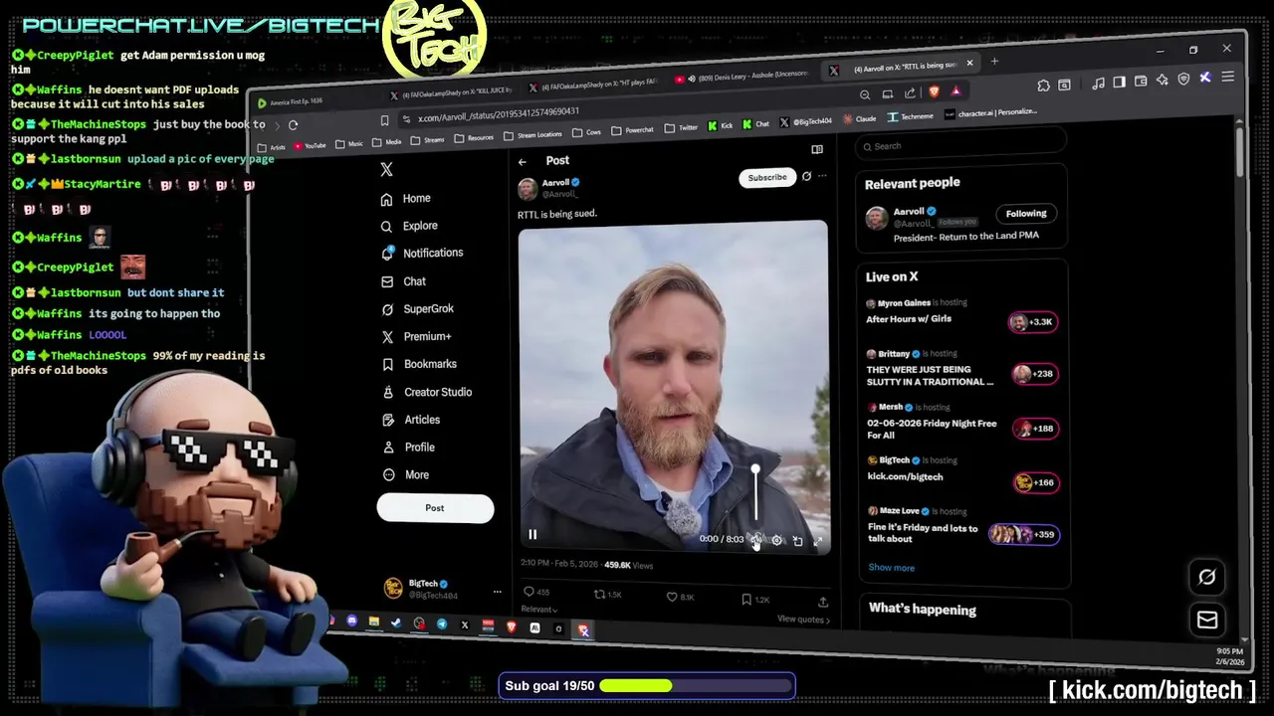Click zoom magnifier in address bar
Screen dimensions: 1274x716
coord(865,94)
